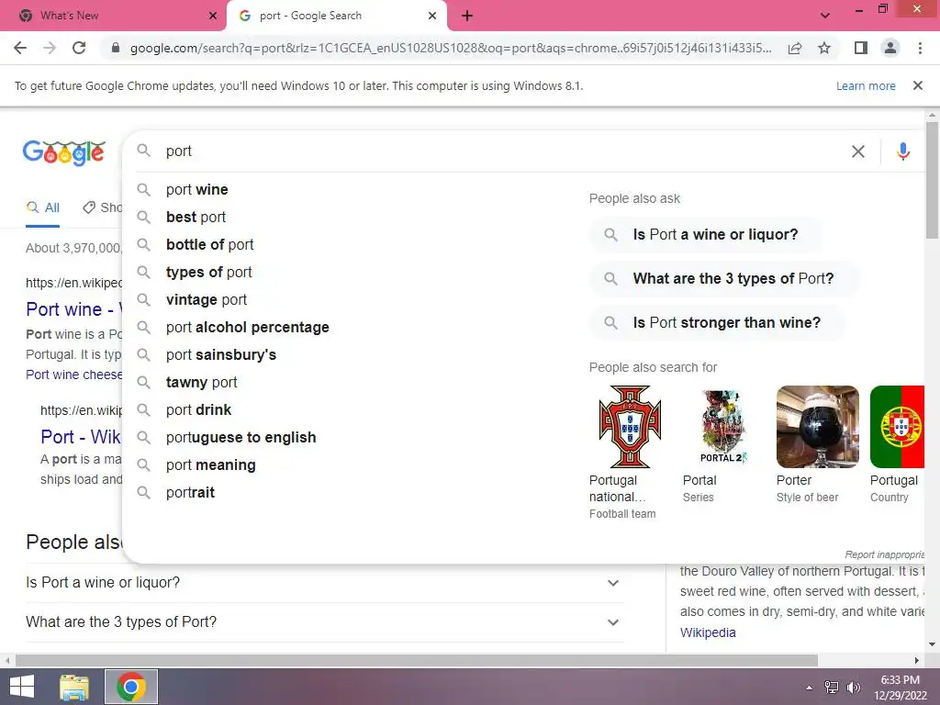Open the Chrome side panel
Viewport: 940px width, 705px height.
point(861,48)
